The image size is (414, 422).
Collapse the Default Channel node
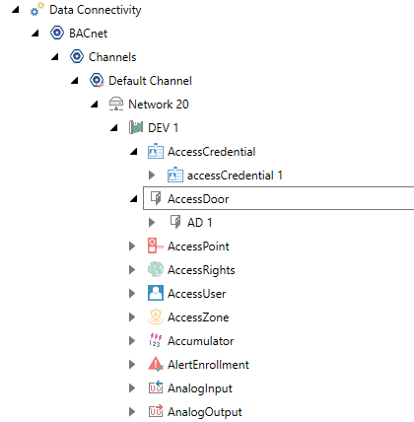point(75,80)
